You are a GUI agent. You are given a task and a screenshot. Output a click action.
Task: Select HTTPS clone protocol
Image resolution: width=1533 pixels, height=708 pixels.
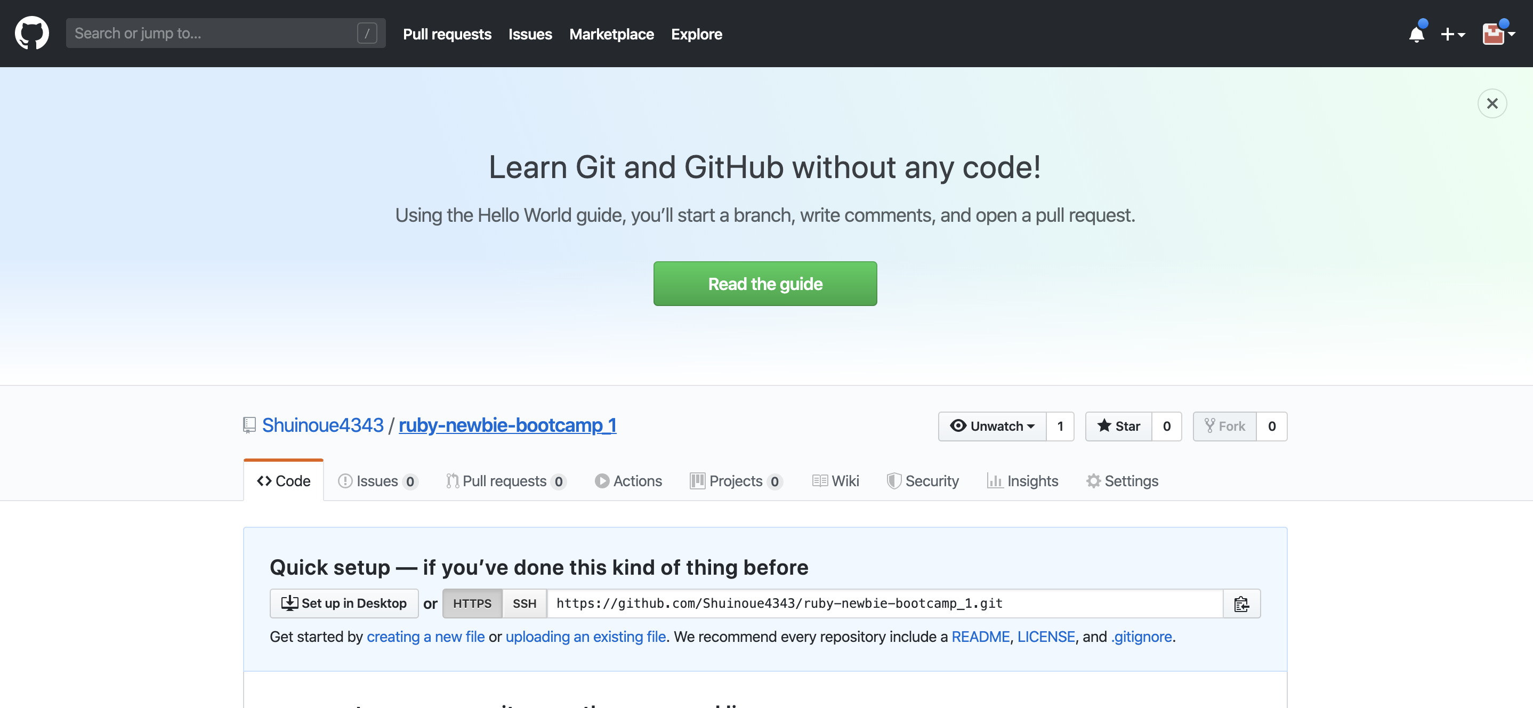[472, 604]
